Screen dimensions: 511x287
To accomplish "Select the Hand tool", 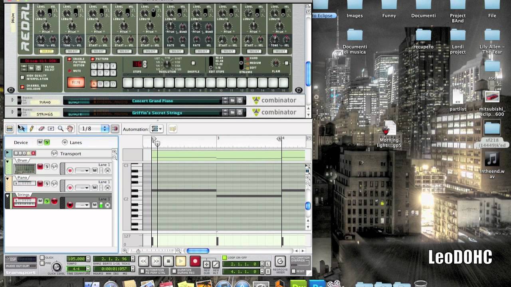I will tap(70, 129).
